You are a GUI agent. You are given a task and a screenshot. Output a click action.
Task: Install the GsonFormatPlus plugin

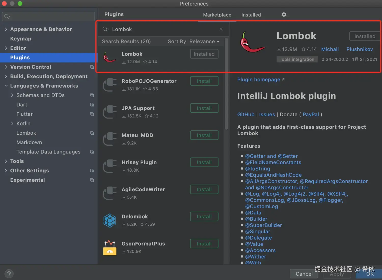(204, 244)
